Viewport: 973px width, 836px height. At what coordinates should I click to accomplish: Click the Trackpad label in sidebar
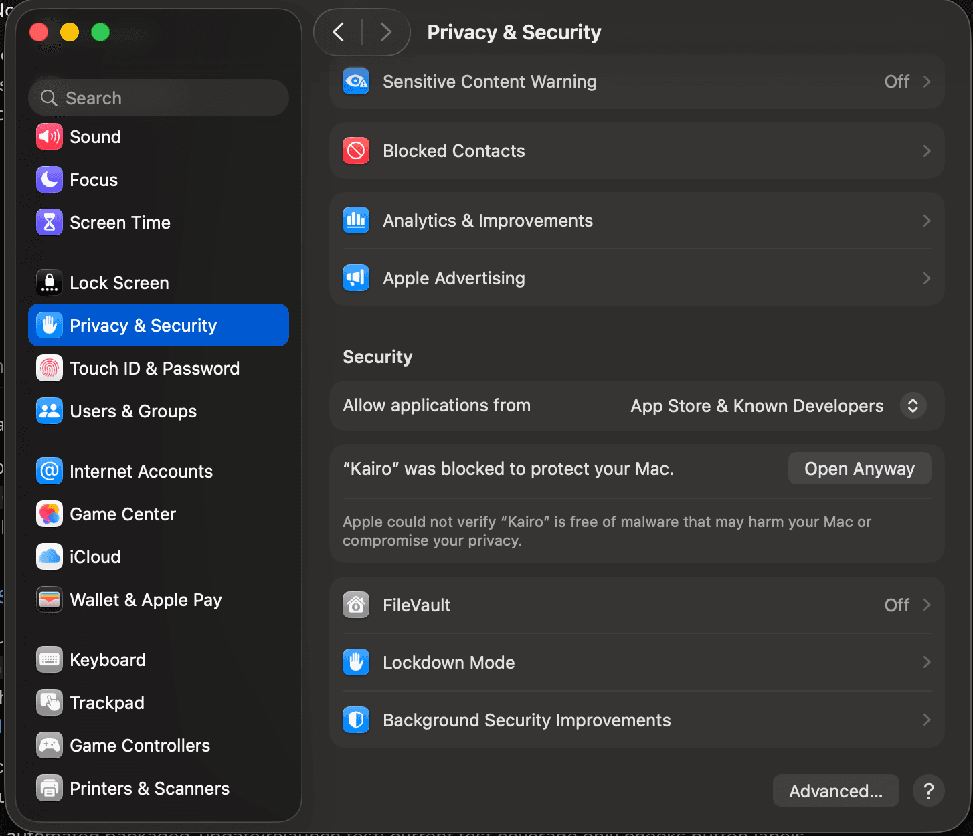[107, 703]
